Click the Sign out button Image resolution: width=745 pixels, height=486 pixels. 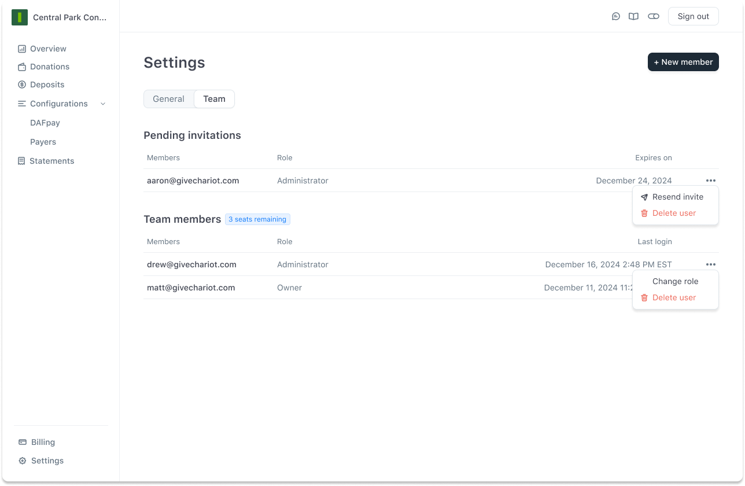693,16
